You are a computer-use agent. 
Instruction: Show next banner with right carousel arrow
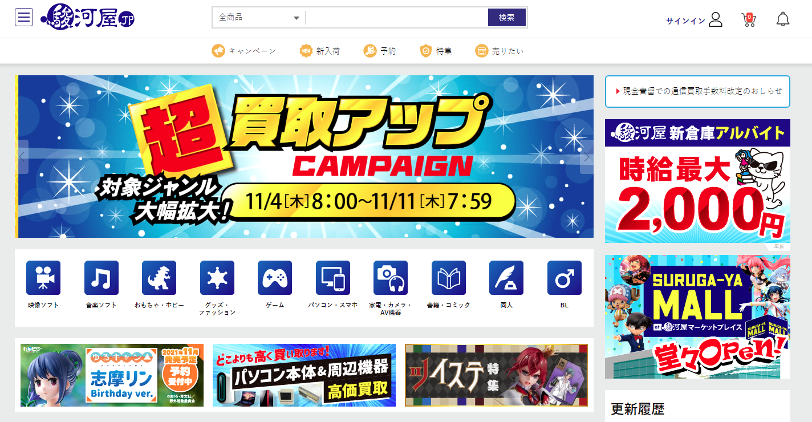587,157
